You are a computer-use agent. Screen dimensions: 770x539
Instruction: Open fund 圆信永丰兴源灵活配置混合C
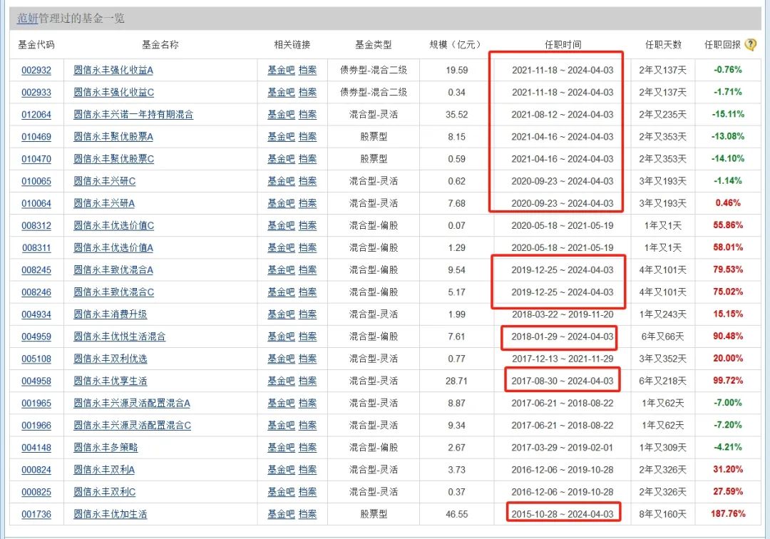click(x=133, y=426)
